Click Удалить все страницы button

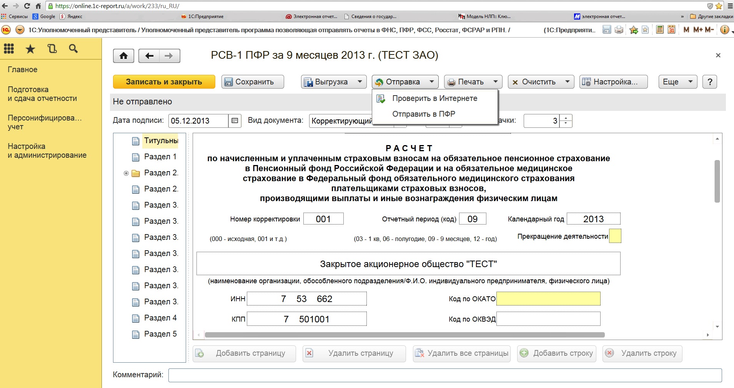[x=461, y=353]
